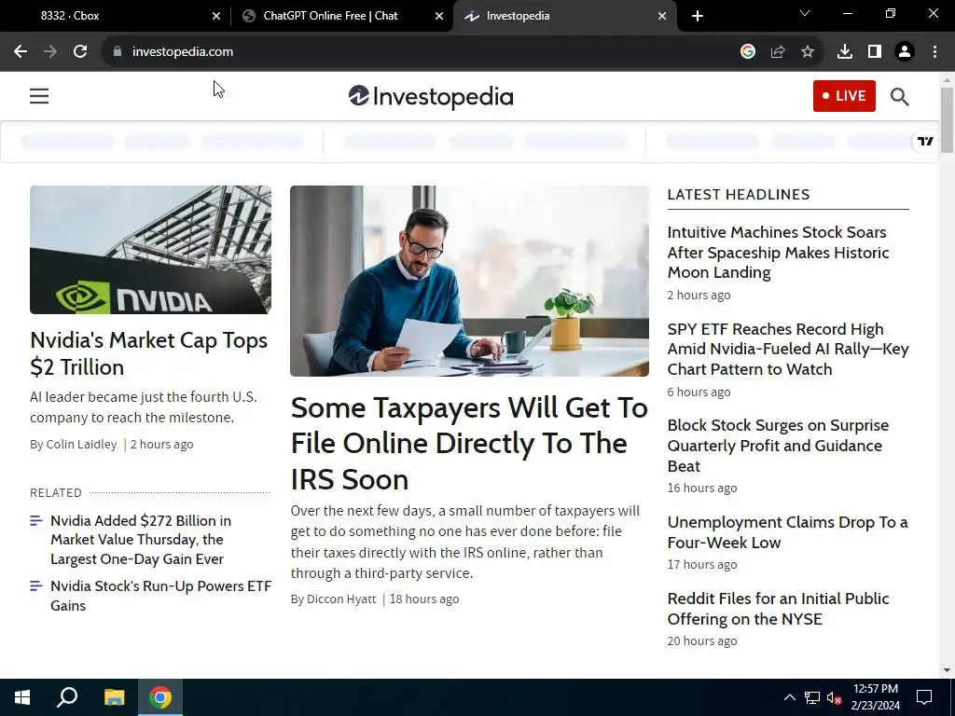Click the Chrome taskbar icon
955x716 pixels.
(160, 697)
